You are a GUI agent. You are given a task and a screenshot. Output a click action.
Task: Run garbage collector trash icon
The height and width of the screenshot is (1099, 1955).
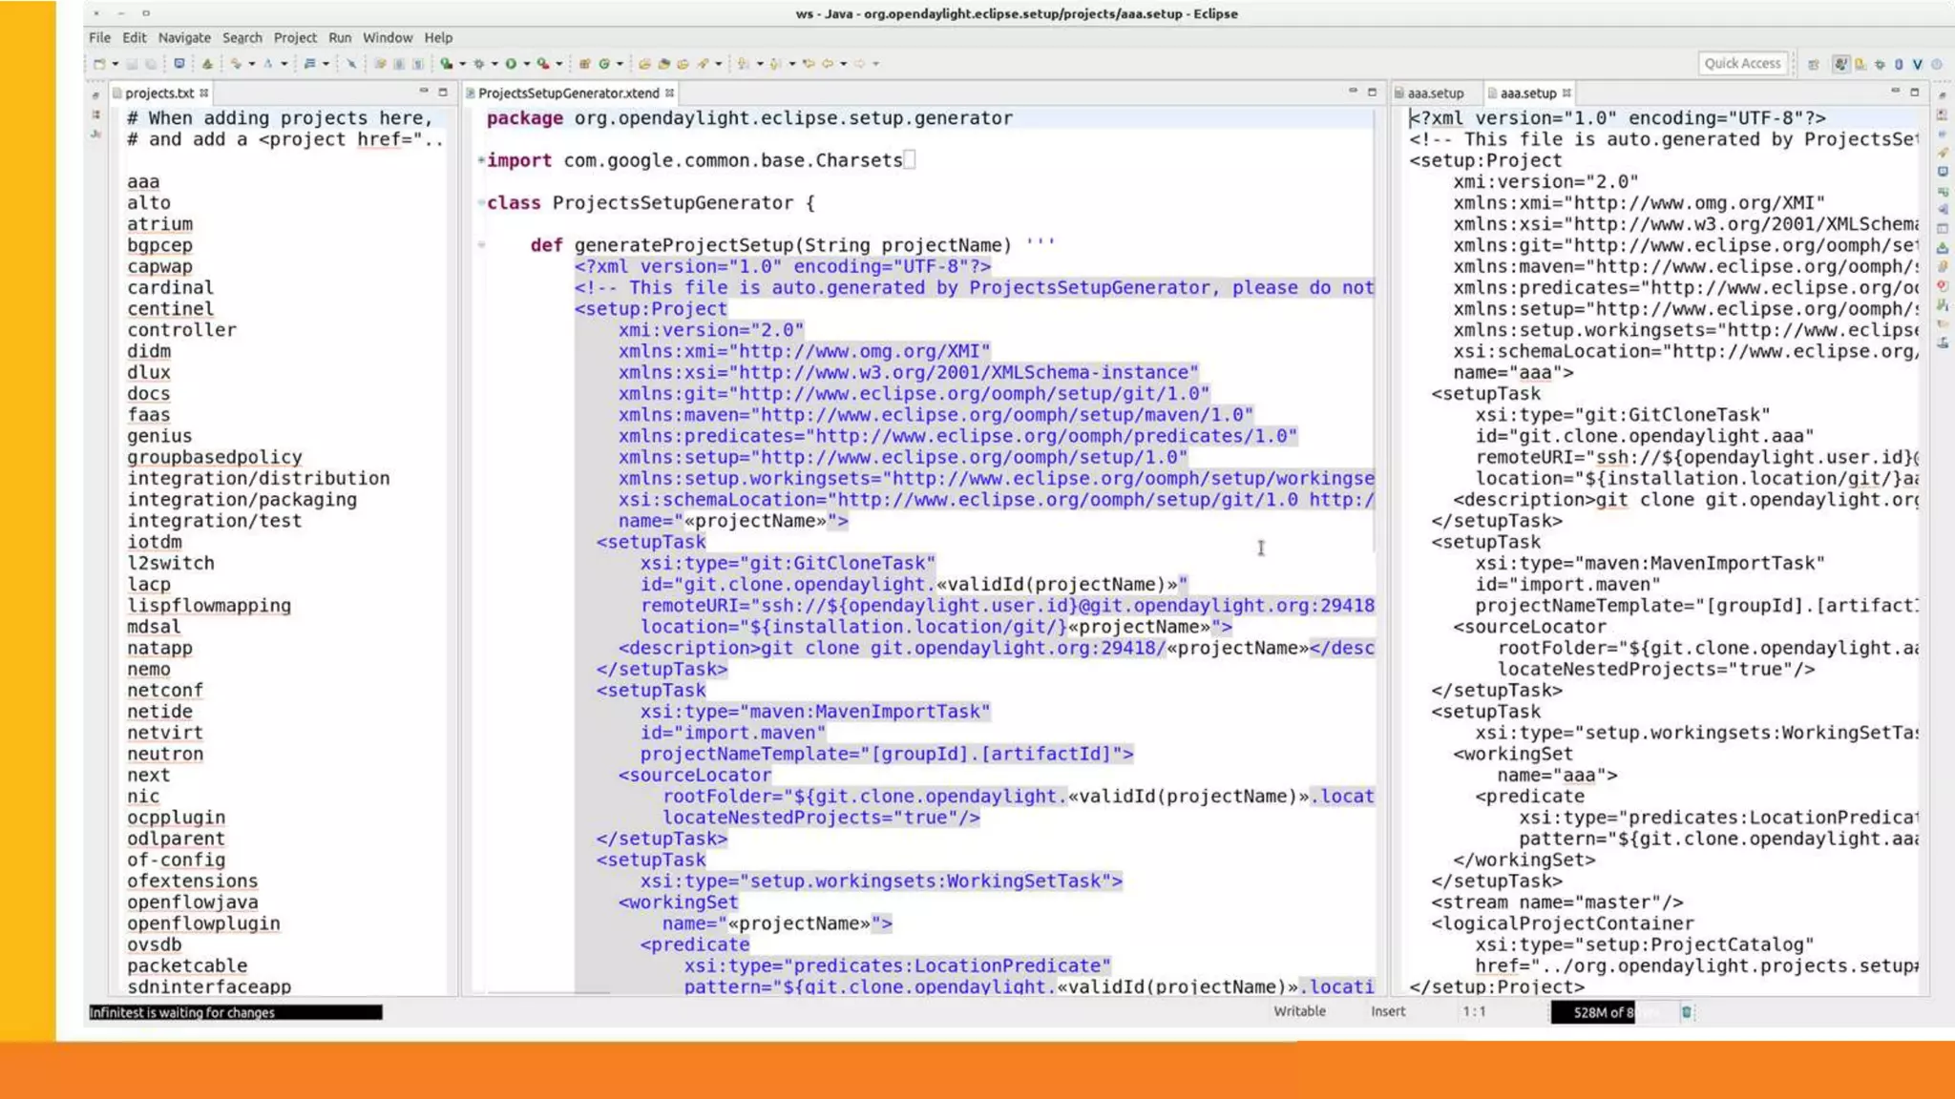pos(1687,1012)
